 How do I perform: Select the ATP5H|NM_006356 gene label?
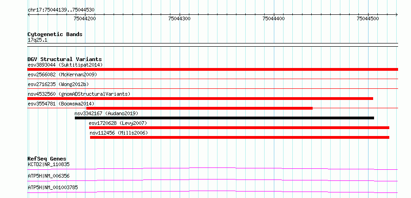click(48, 176)
